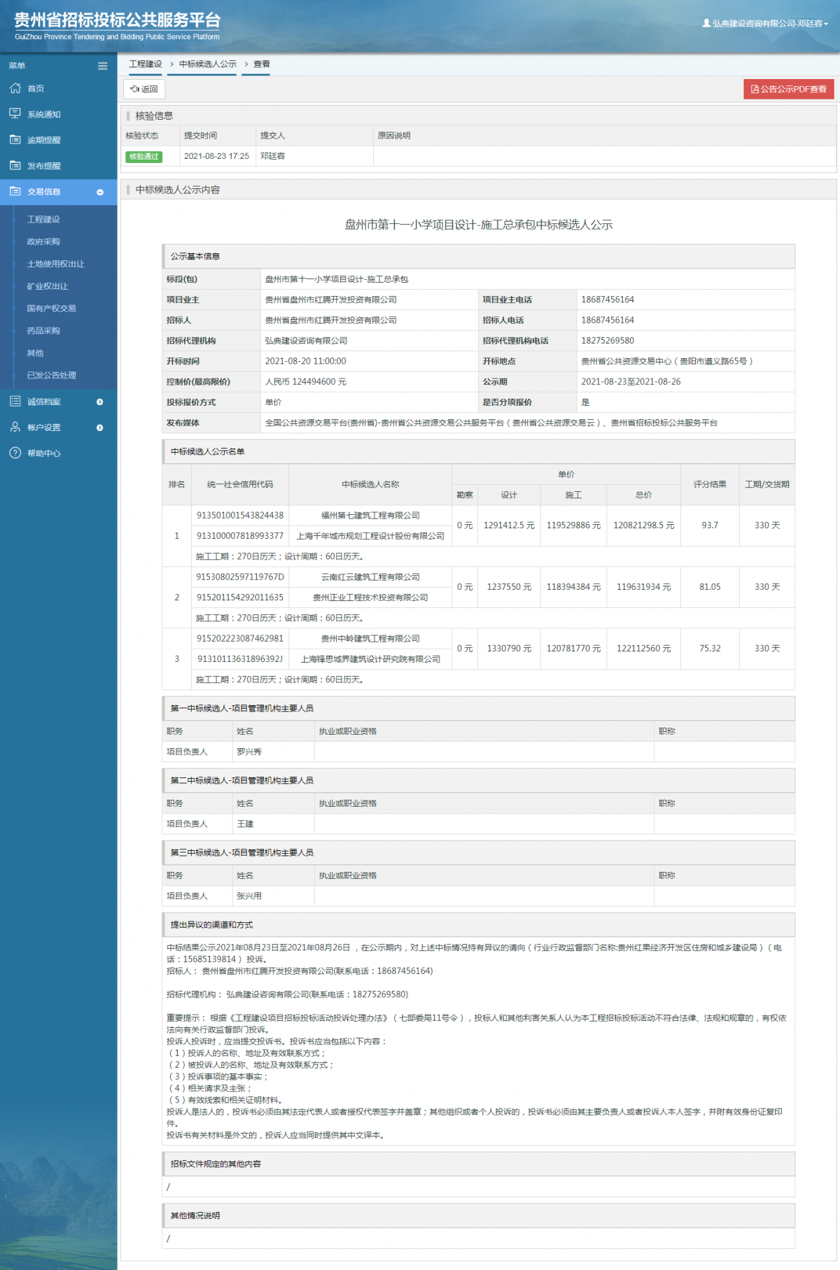Click the monitor icon for 系统通知
Screen dimensions: 840x1270
coord(15,113)
